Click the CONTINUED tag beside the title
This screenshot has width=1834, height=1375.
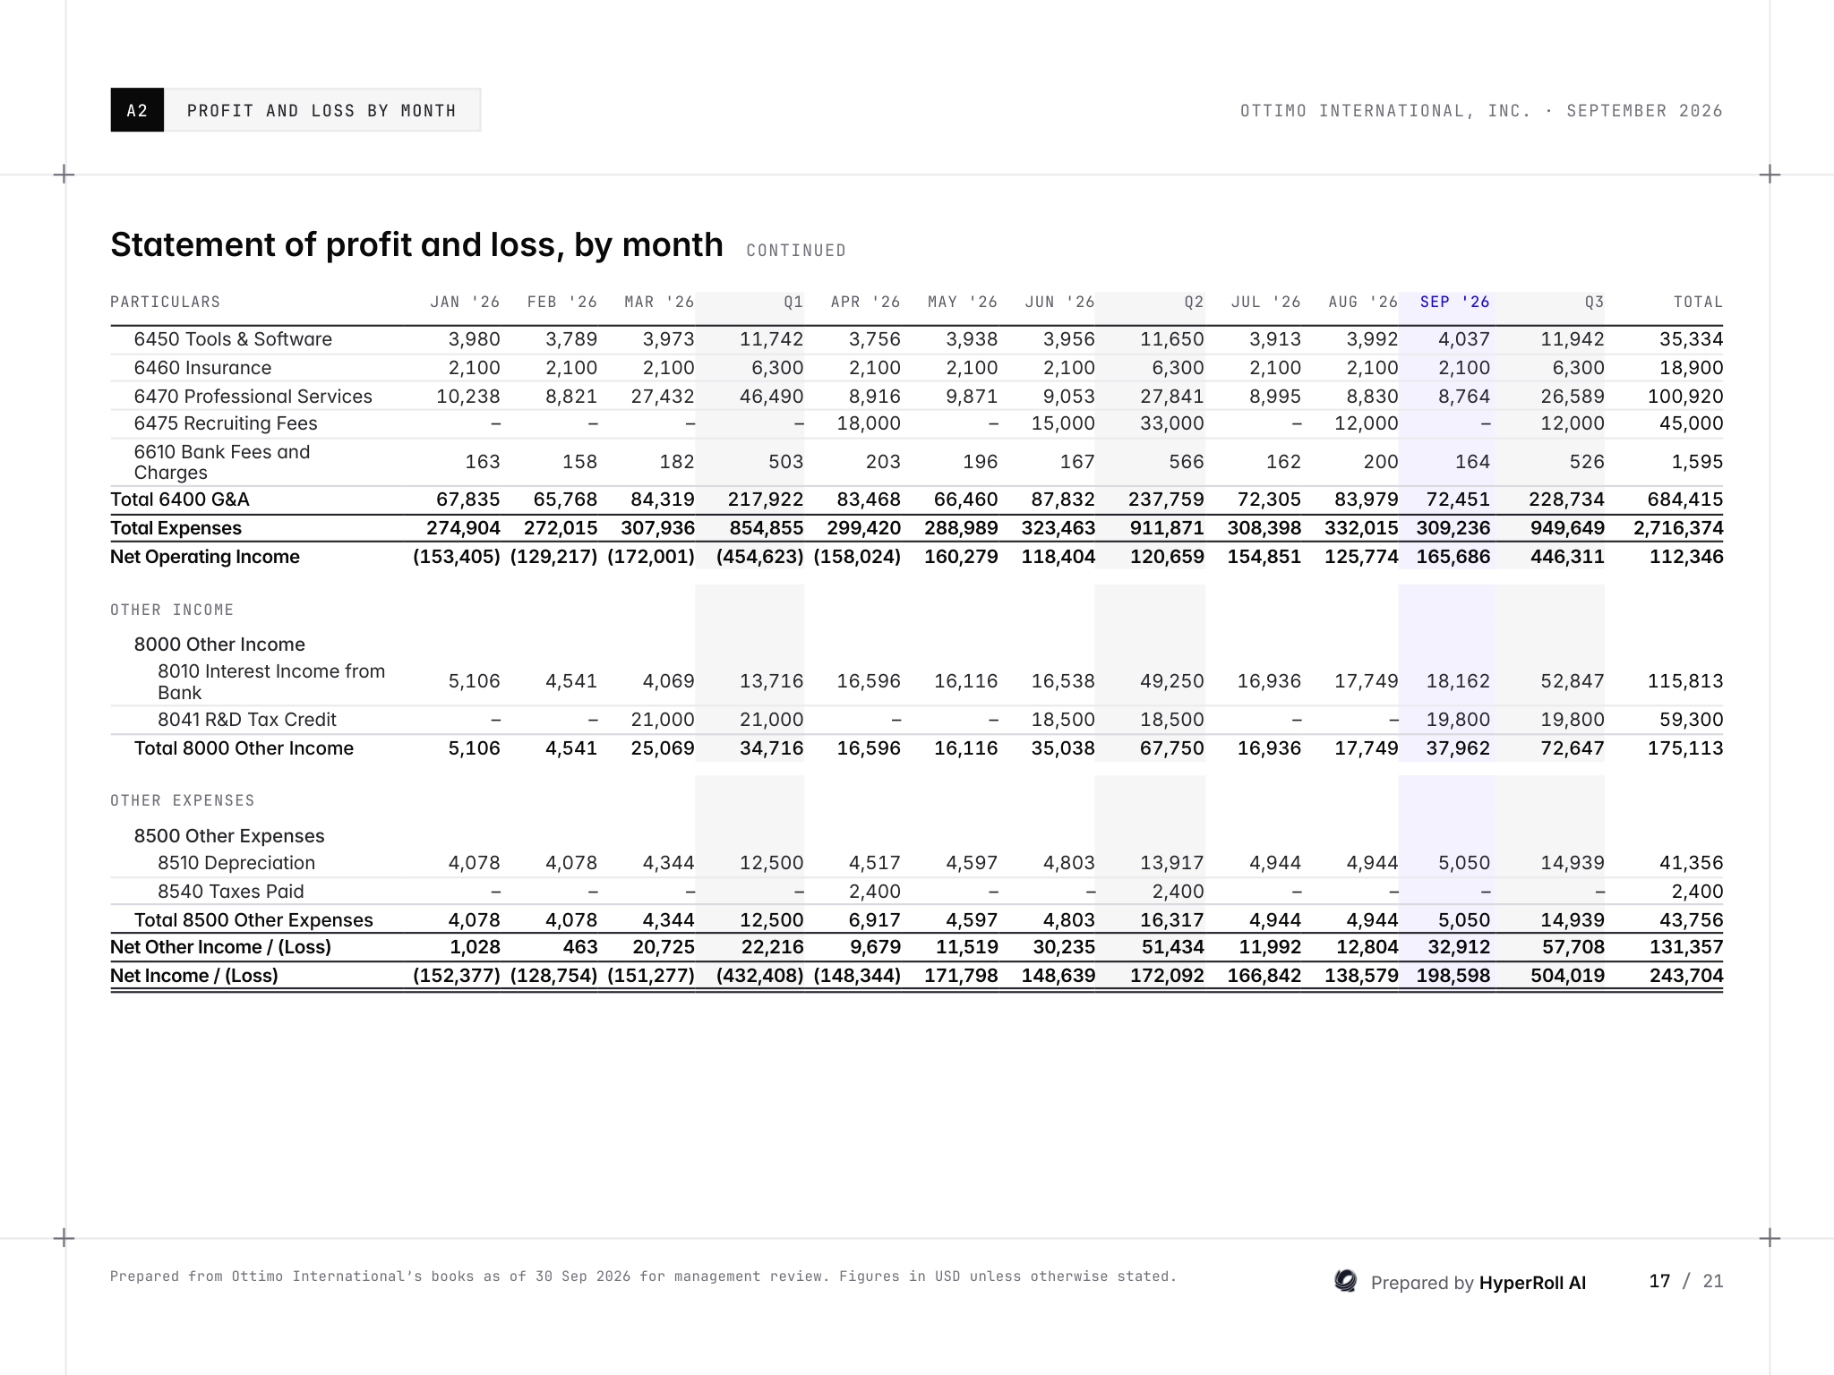796,251
